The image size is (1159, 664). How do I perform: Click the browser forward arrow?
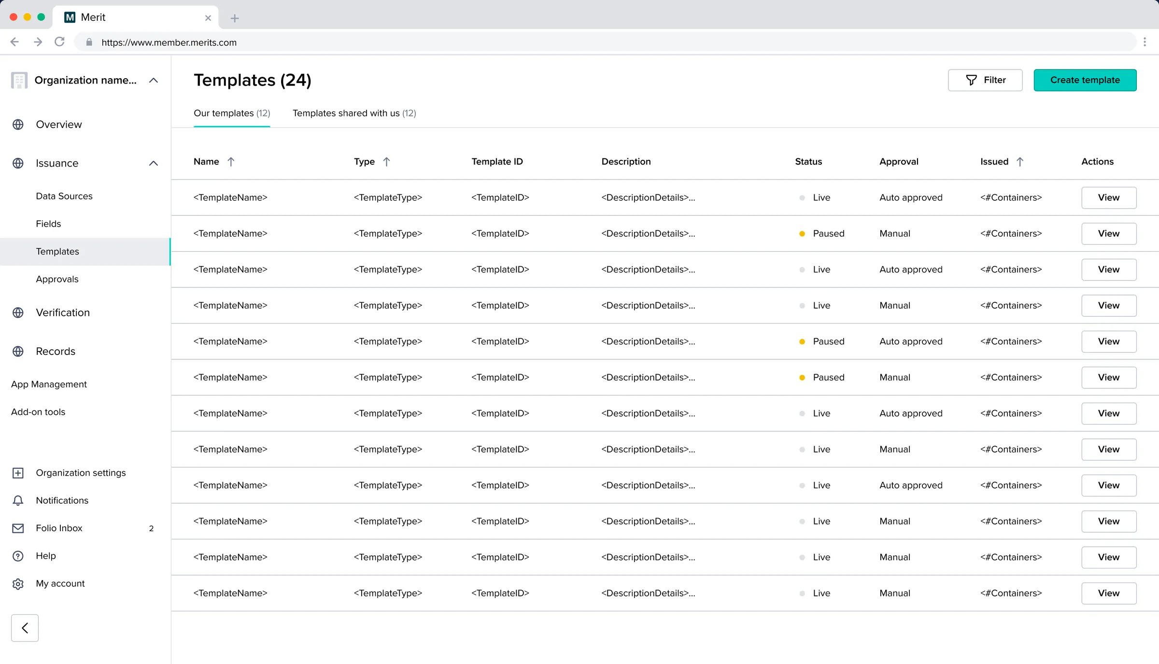click(38, 42)
